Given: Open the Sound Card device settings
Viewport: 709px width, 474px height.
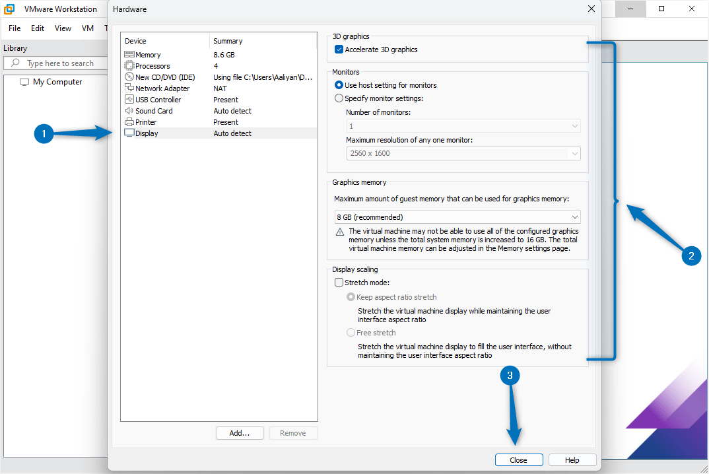Looking at the screenshot, I should pos(128,110).
